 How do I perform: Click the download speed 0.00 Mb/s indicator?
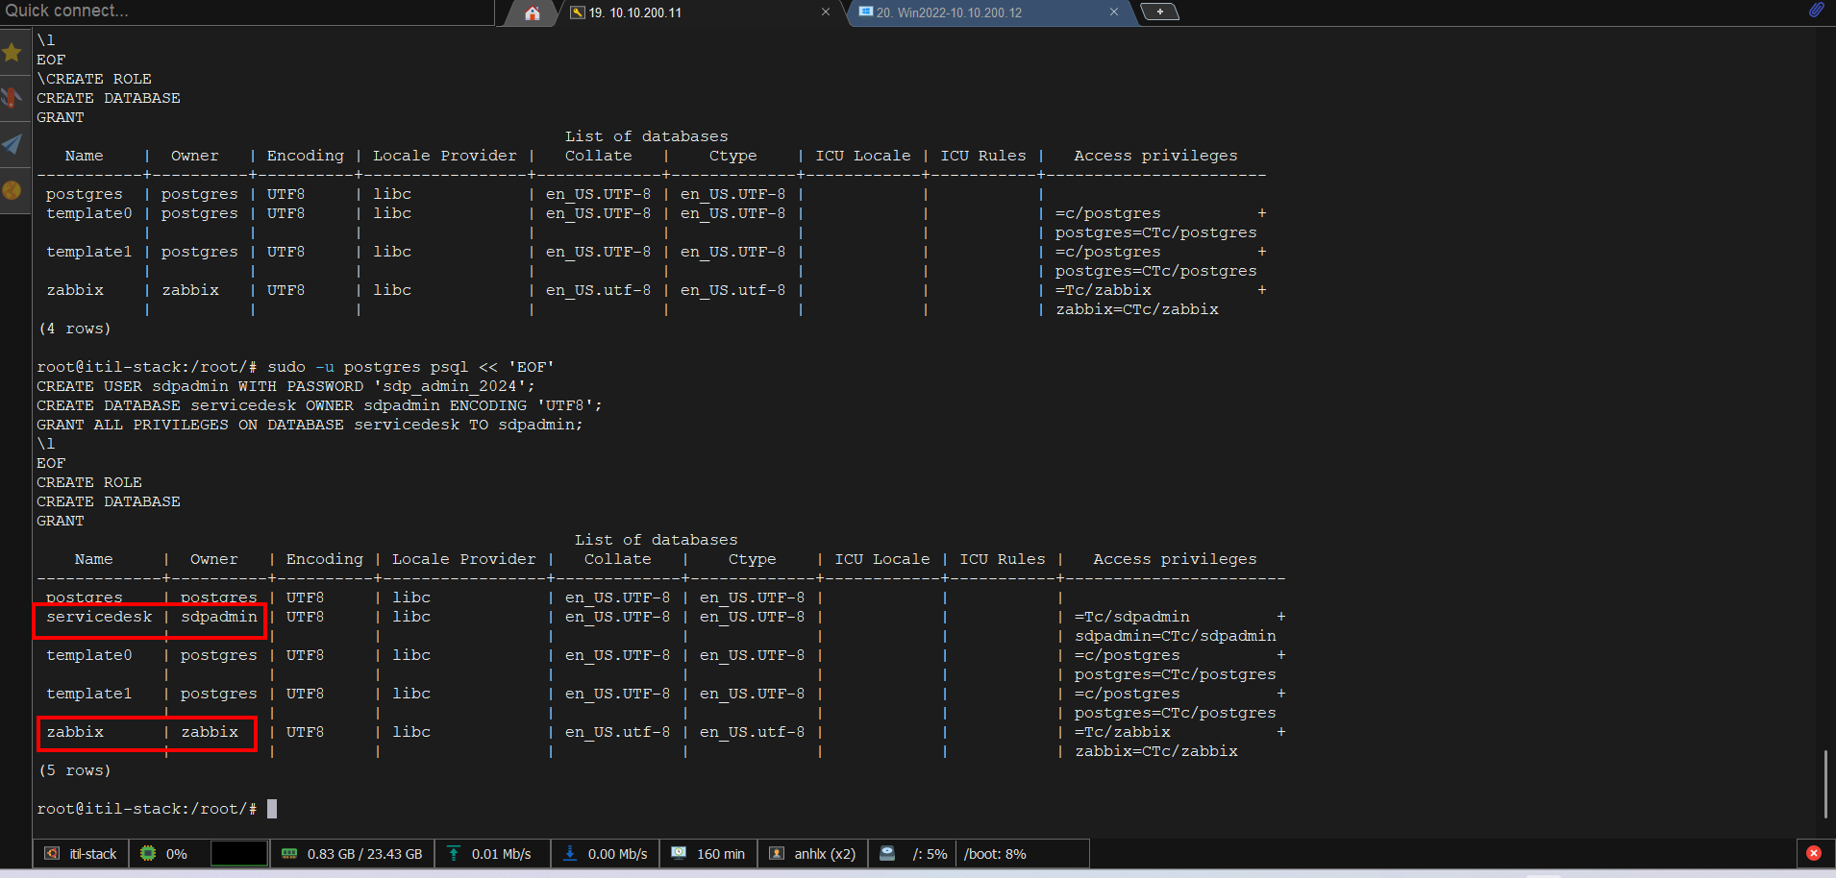(606, 854)
